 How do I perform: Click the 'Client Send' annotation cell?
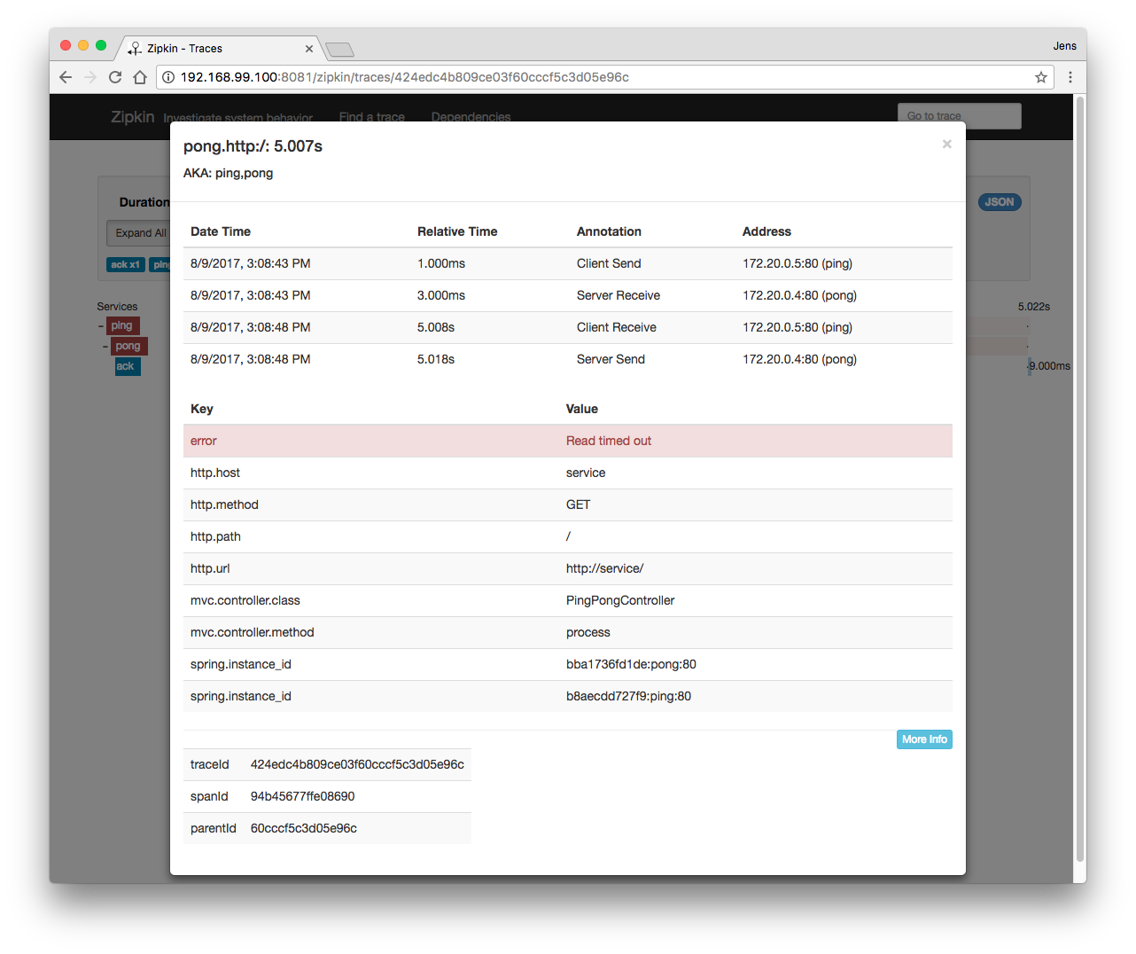tap(609, 263)
